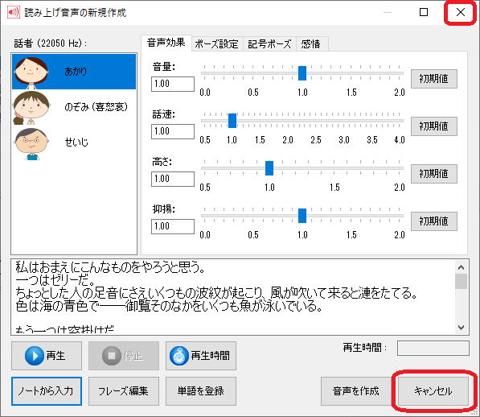Select speaker のぞみ (喜怒哀)

(x=74, y=107)
